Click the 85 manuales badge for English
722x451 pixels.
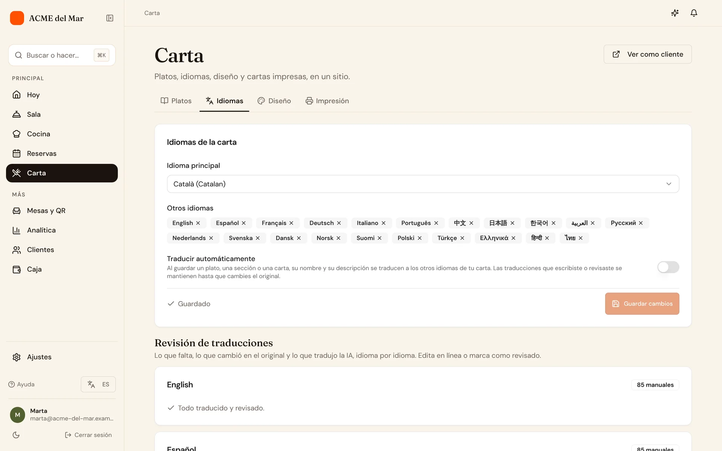[x=655, y=385]
